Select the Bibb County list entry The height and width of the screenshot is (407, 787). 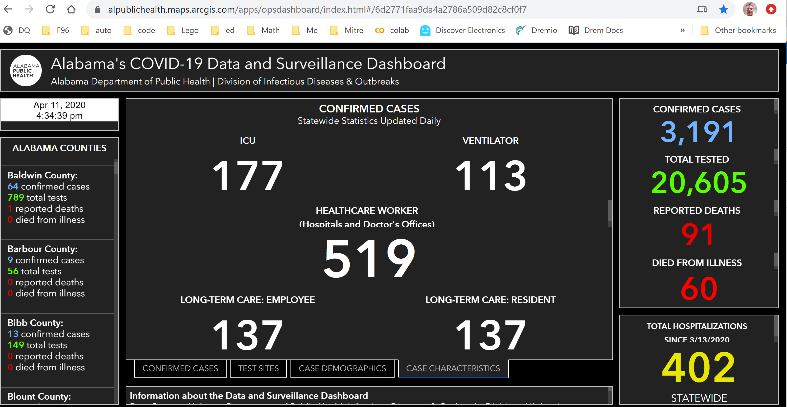[57, 351]
